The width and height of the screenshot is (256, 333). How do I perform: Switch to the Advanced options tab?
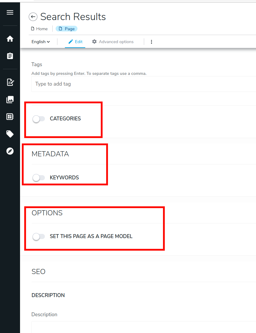113,42
